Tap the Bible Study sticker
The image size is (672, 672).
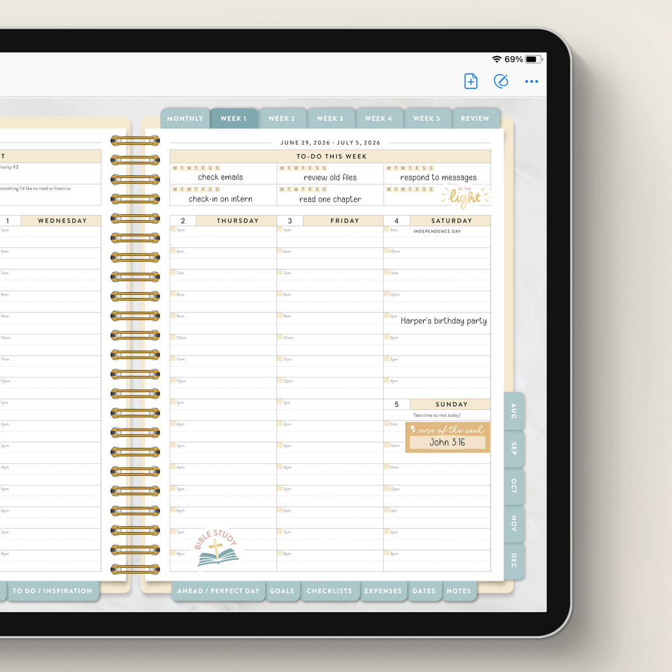[x=217, y=548]
